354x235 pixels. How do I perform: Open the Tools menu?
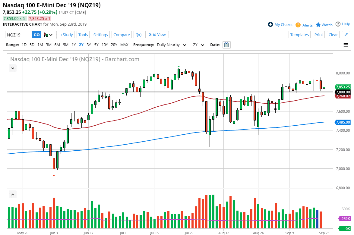83,35
